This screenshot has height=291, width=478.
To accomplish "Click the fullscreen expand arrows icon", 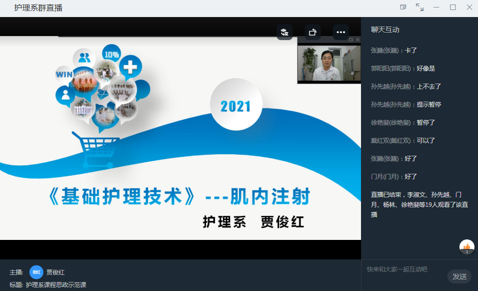I will point(420,8).
